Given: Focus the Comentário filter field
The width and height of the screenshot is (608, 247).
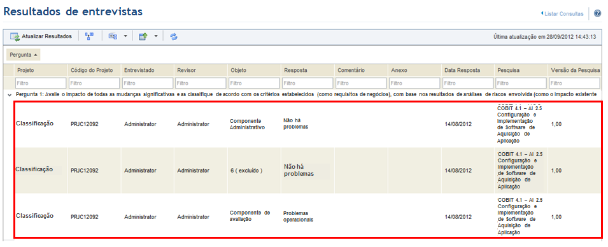Looking at the screenshot, I should pyautogui.click(x=362, y=83).
